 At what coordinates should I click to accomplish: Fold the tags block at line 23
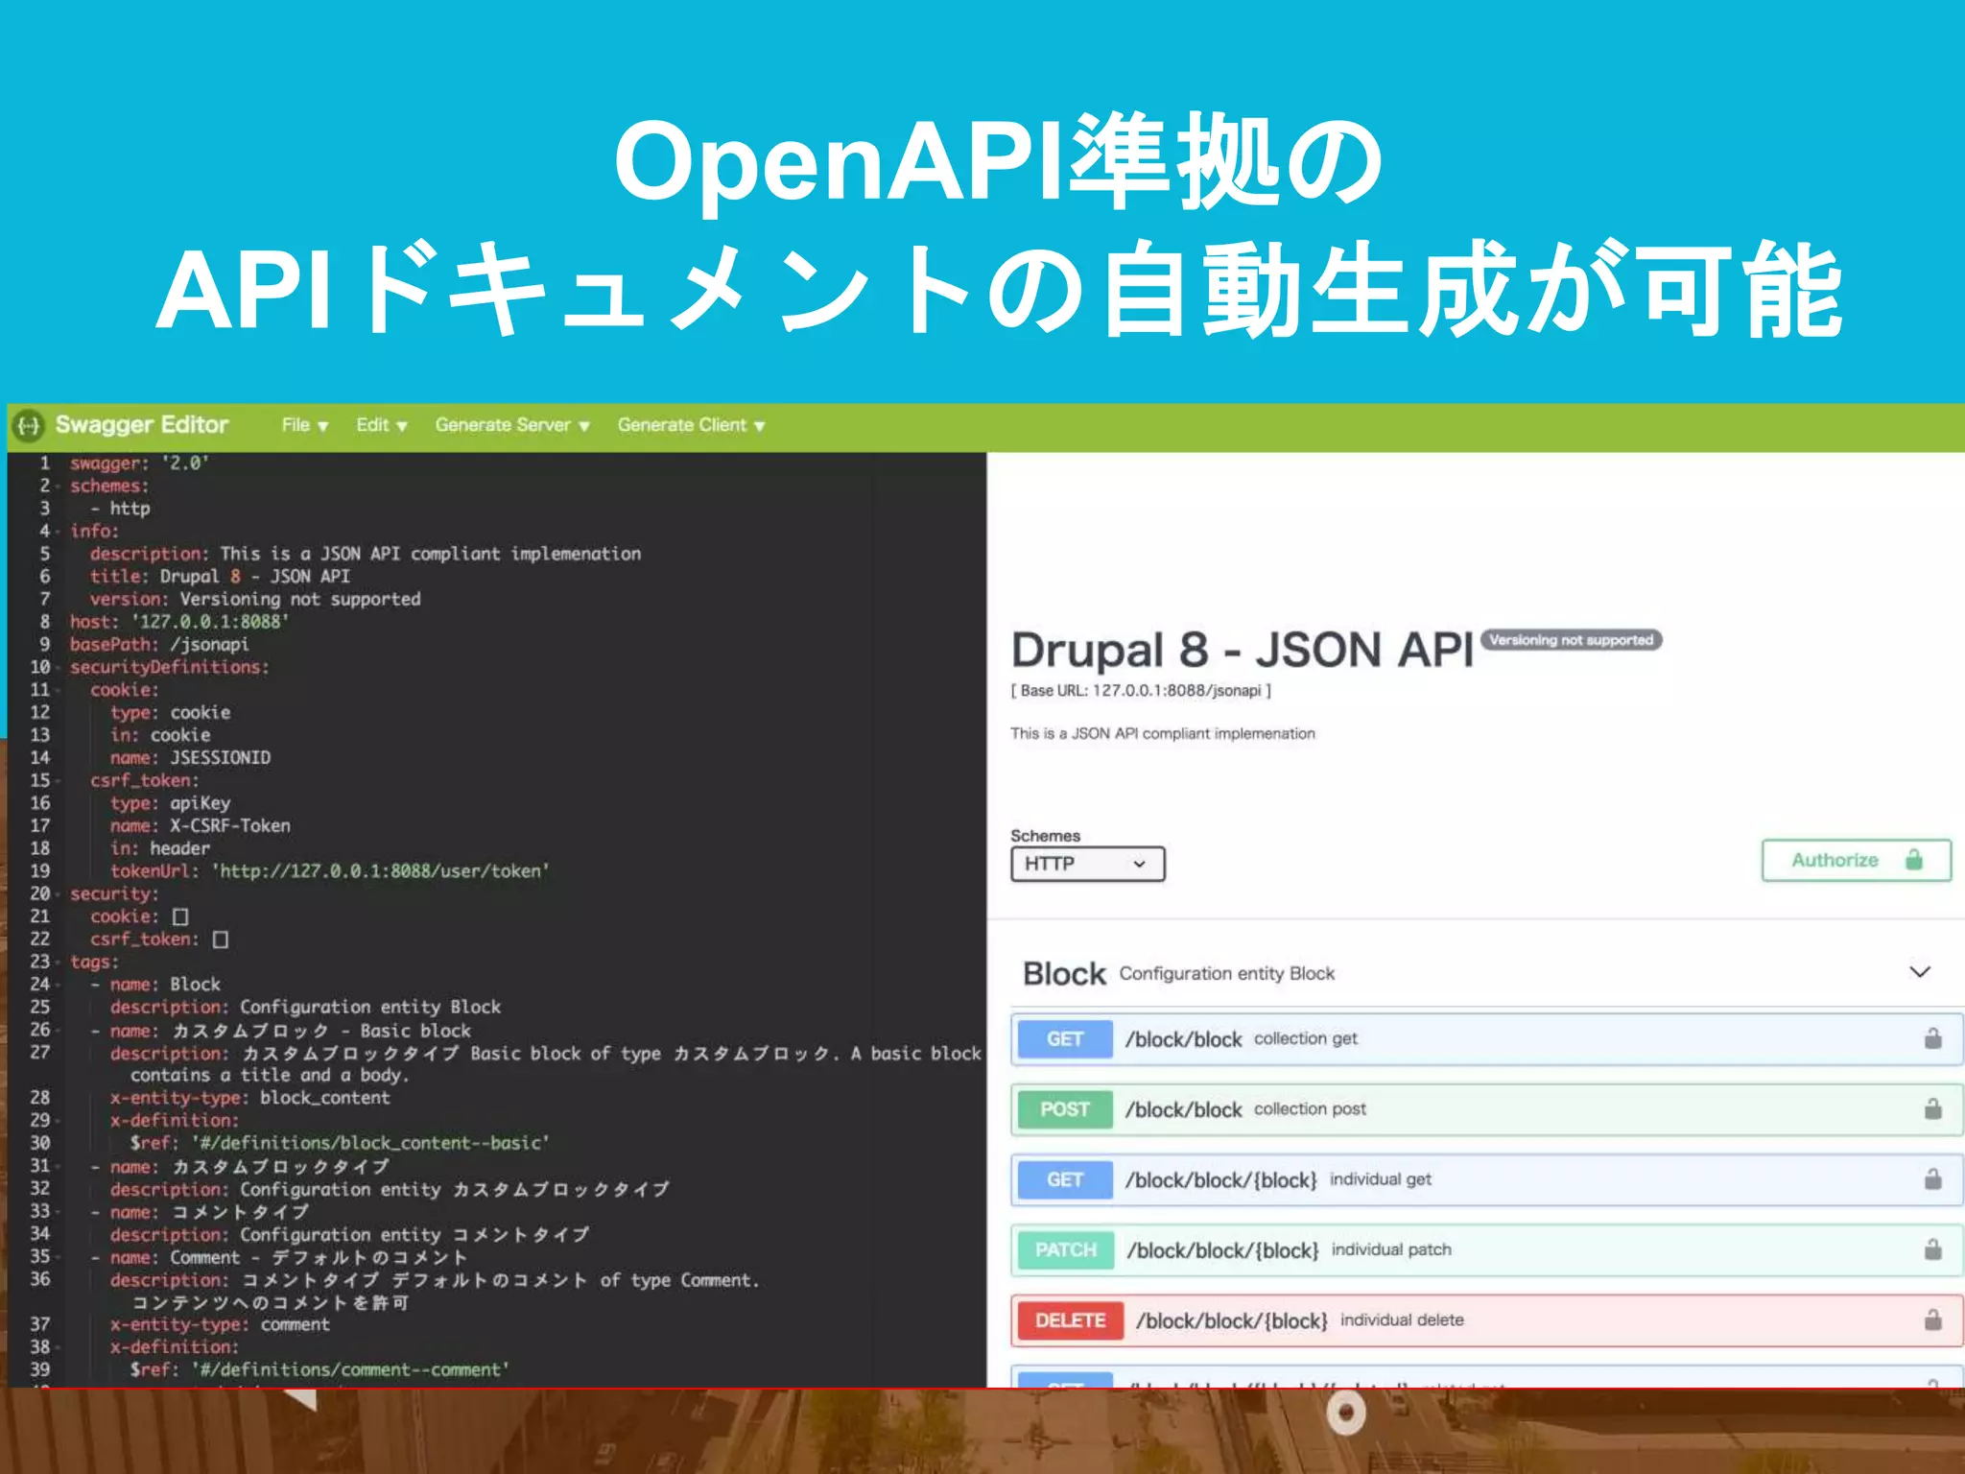click(x=58, y=963)
